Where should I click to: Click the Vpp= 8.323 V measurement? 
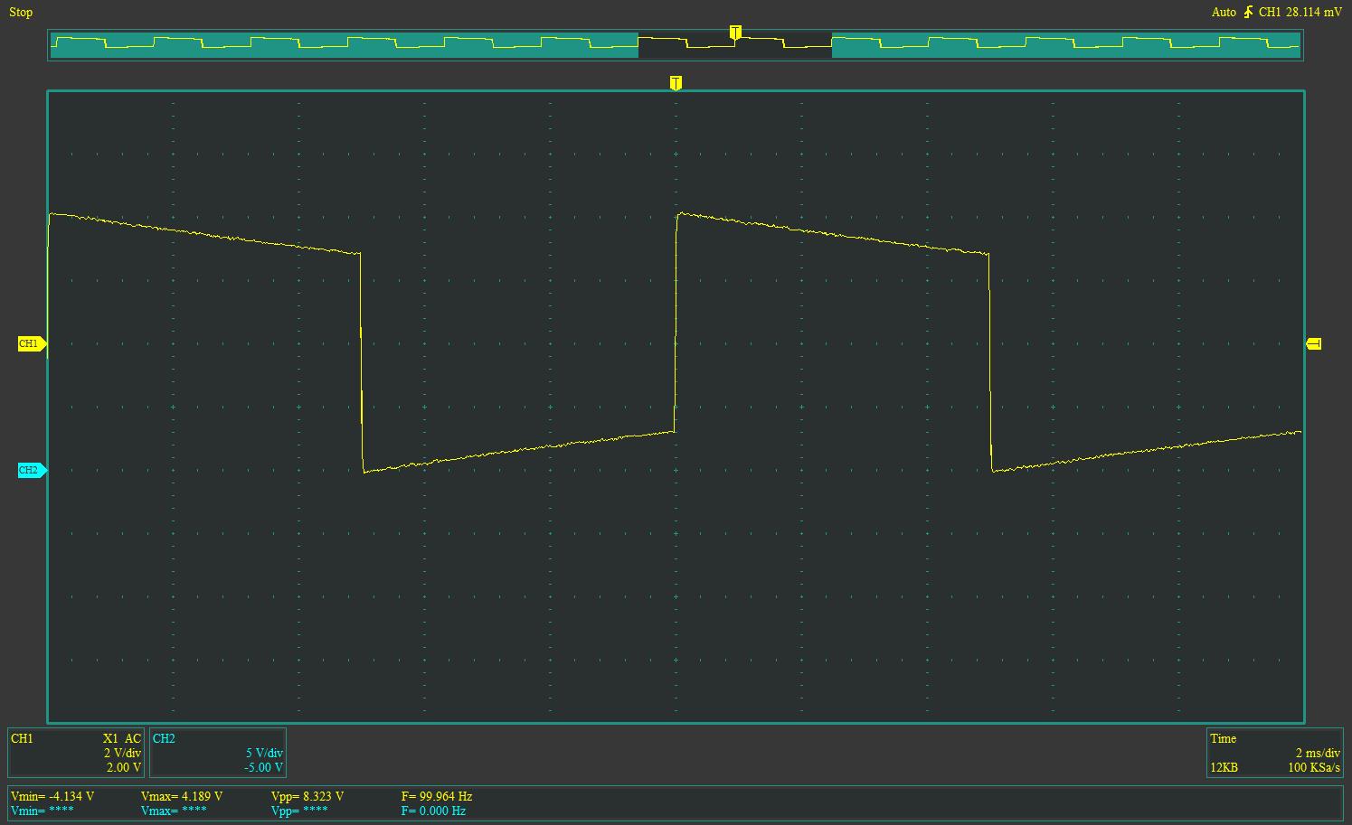(307, 796)
